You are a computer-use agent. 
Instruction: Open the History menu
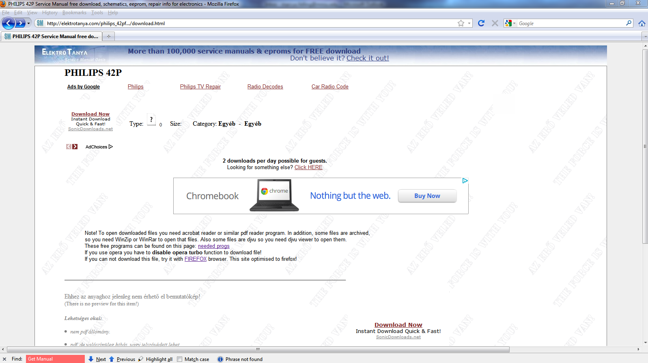50,13
